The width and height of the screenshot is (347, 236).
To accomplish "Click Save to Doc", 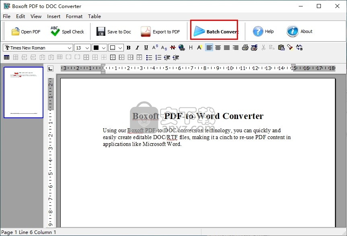I will (x=114, y=31).
